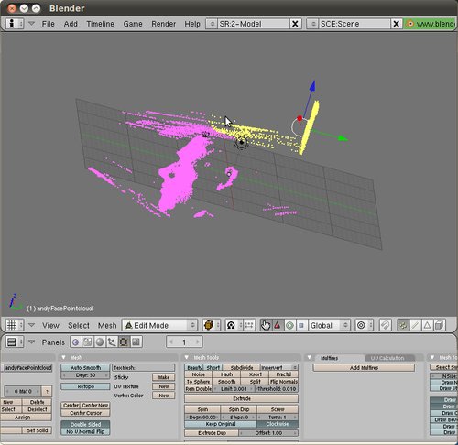Image resolution: width=458 pixels, height=445 pixels.
Task: Open the 3D View window type selector icon
Action: (14, 325)
